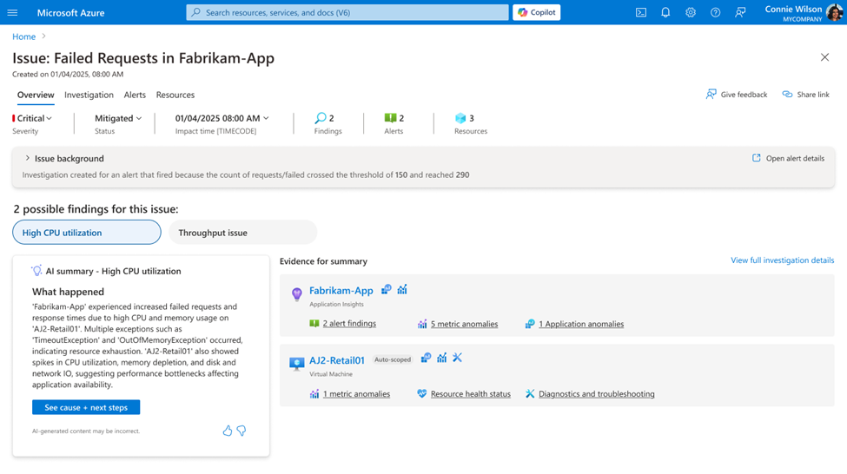The width and height of the screenshot is (847, 474).
Task: Click the application anomalies icon beside Fabrikam-App title
Action: tap(387, 290)
